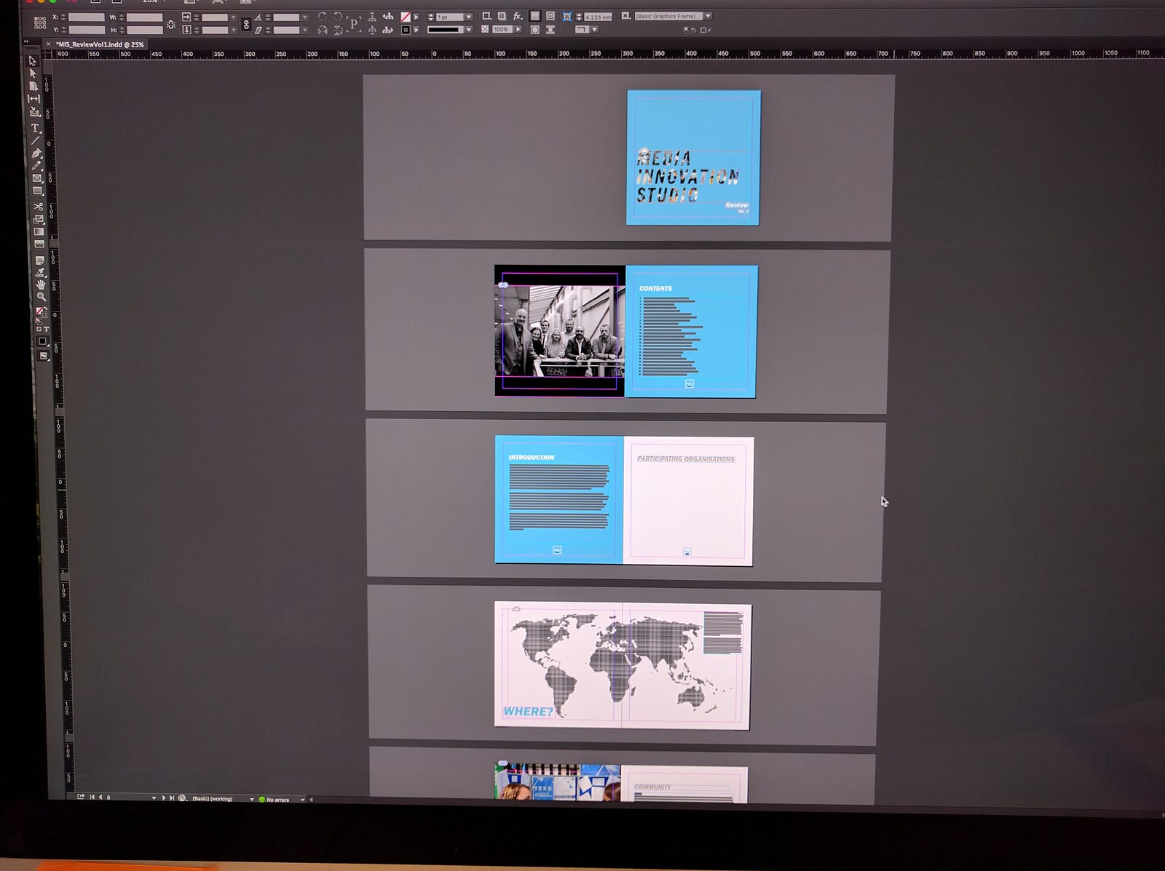This screenshot has height=871, width=1165.
Task: Toggle formatting affects text (T)
Action: coord(47,329)
